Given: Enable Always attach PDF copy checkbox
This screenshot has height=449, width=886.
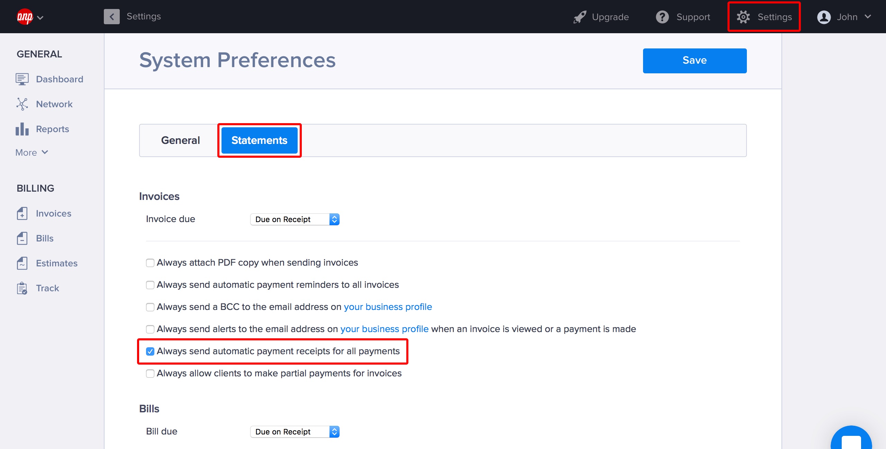Looking at the screenshot, I should [150, 262].
